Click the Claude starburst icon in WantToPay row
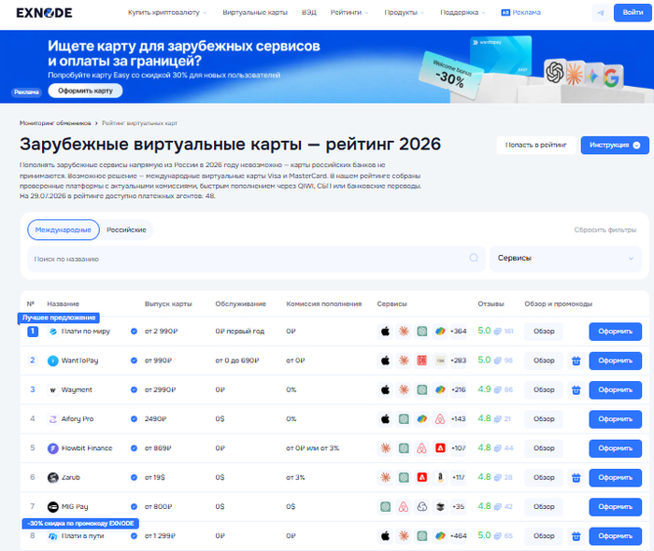 [x=404, y=360]
